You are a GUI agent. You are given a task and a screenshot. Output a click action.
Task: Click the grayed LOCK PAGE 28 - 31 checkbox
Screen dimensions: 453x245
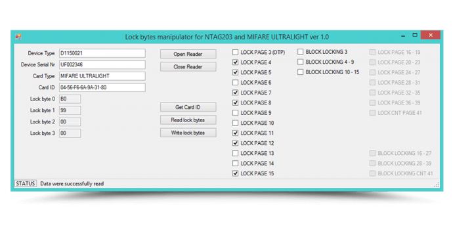[x=372, y=83]
